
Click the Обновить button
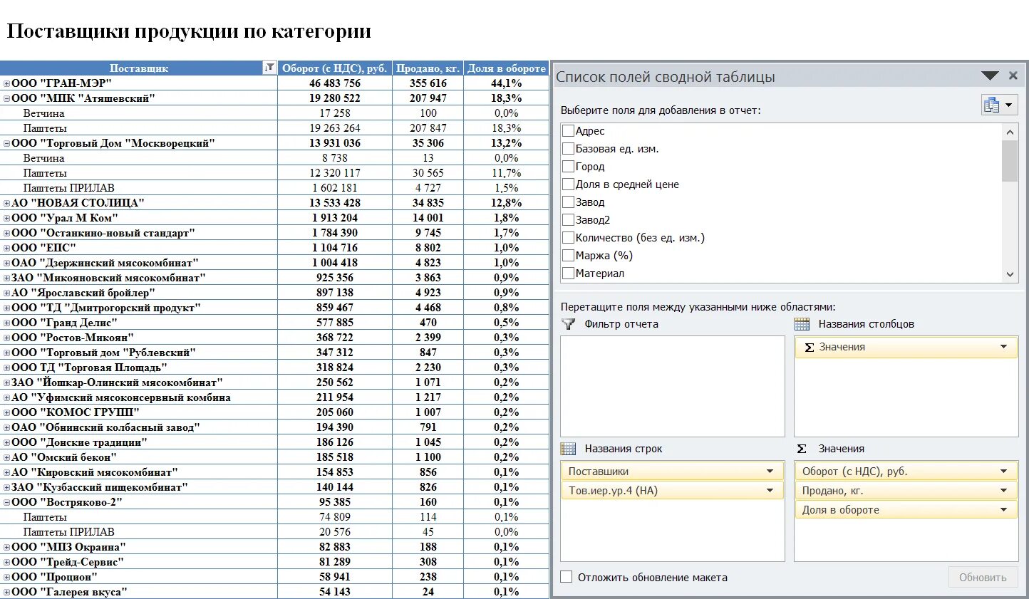[x=983, y=577]
